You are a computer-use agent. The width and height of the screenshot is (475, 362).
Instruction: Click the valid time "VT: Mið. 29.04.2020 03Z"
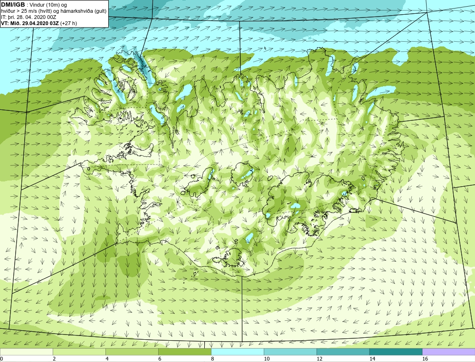click(x=30, y=23)
